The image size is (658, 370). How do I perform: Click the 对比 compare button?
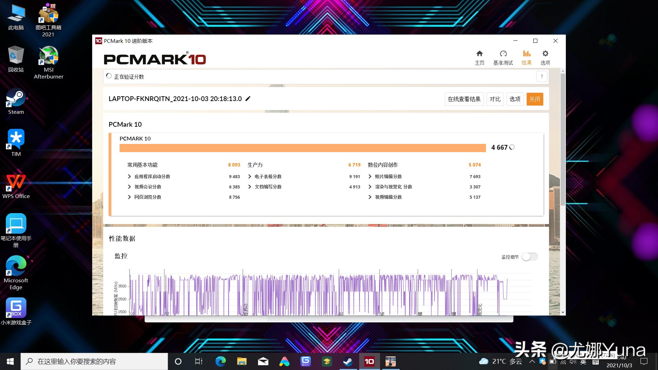(x=495, y=99)
